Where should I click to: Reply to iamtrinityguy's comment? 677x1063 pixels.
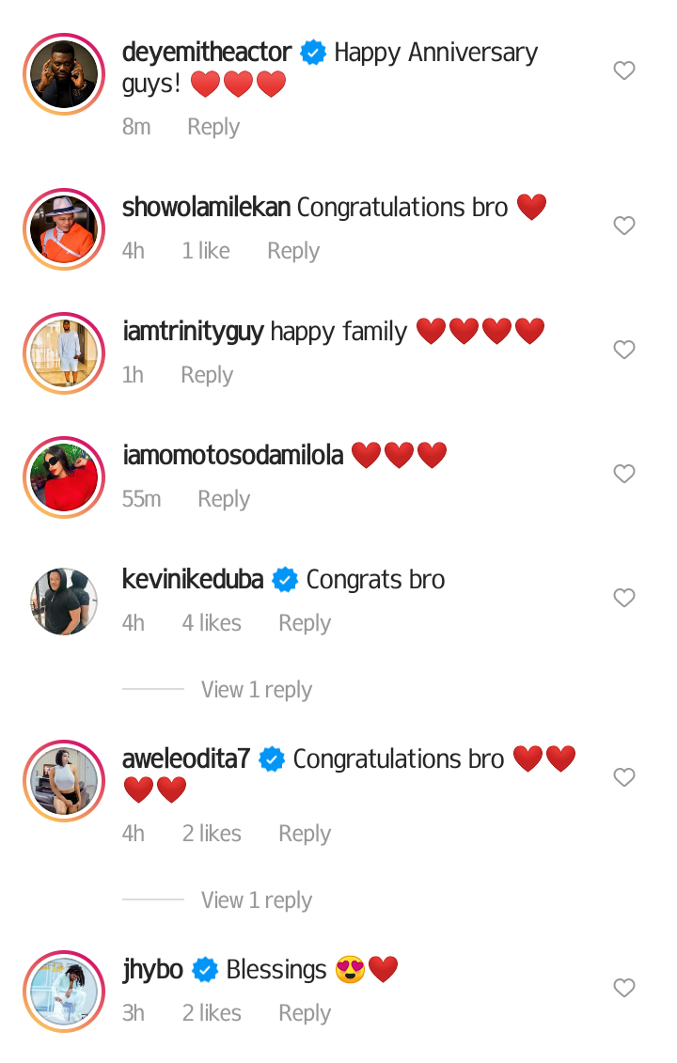click(207, 376)
